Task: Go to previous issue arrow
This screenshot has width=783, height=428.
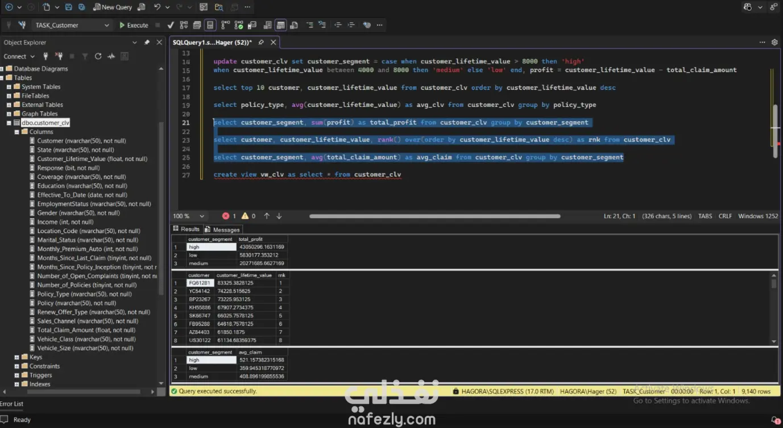Action: point(267,216)
